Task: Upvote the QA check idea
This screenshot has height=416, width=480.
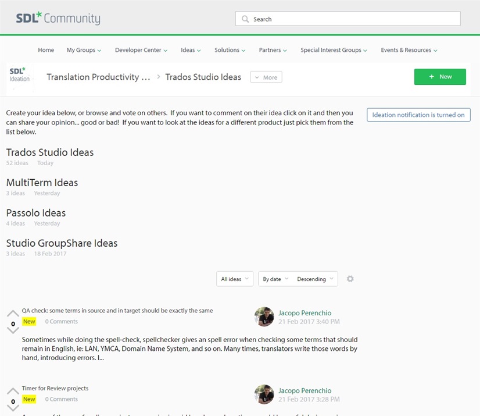Action: 13,313
